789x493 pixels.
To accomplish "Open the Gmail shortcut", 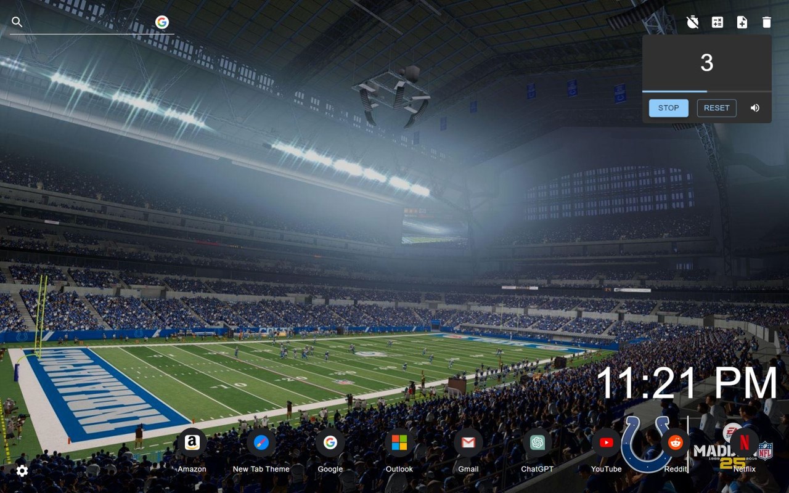I will 468,450.
